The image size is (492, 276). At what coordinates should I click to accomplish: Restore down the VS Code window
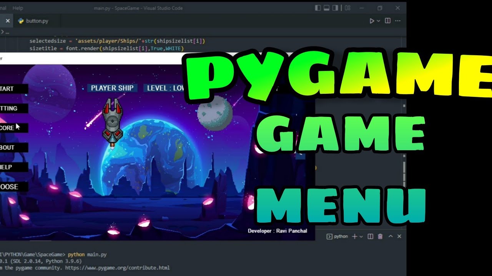click(380, 8)
